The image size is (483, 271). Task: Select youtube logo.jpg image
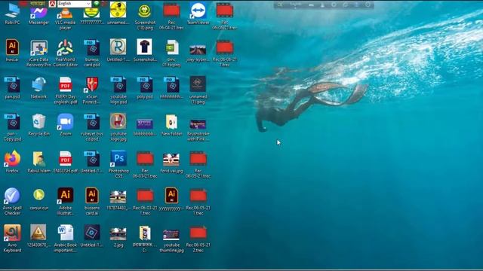118,127
